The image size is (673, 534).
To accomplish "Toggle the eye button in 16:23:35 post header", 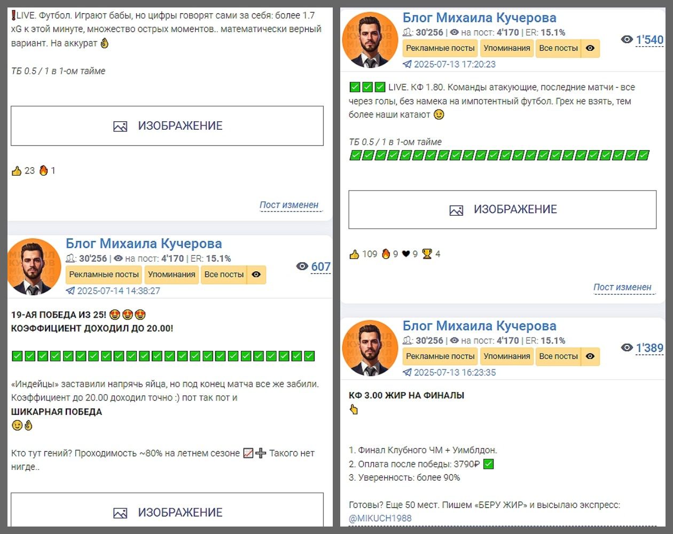I will pos(590,356).
